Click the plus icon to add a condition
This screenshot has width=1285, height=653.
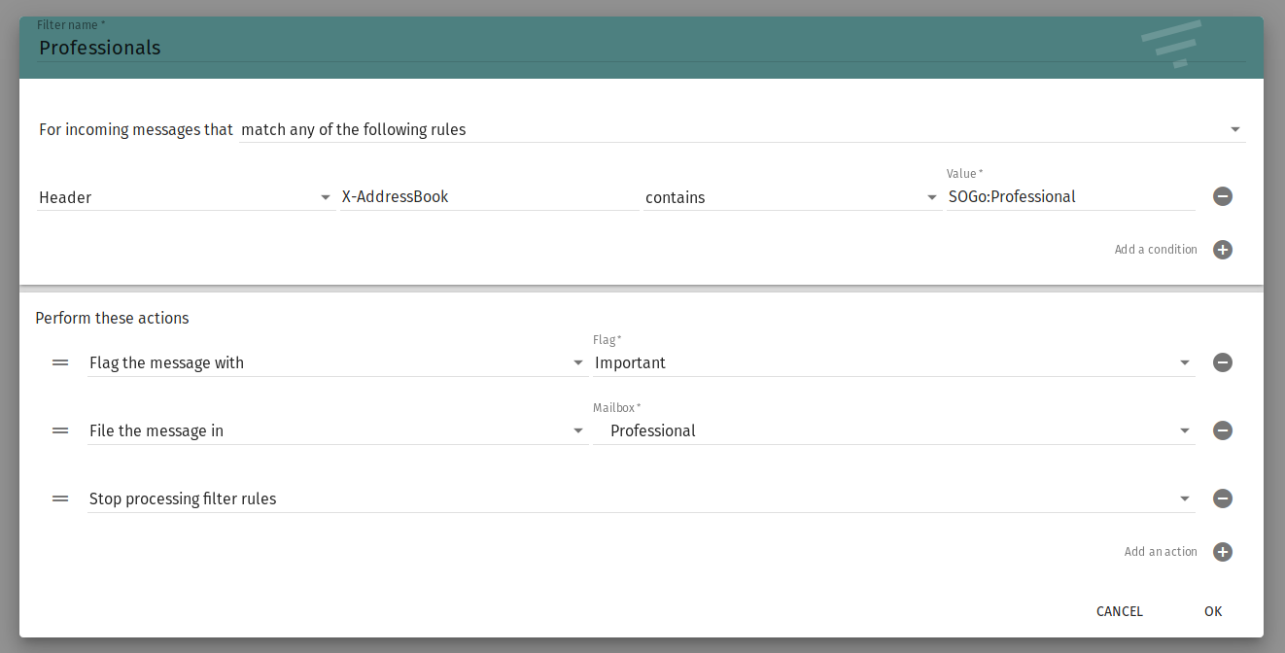click(1223, 250)
